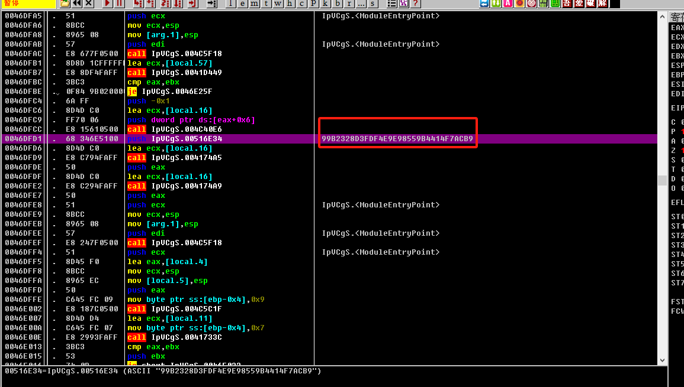Click the ASCII string comment 99B2328D3FDF4E9E

pos(397,139)
